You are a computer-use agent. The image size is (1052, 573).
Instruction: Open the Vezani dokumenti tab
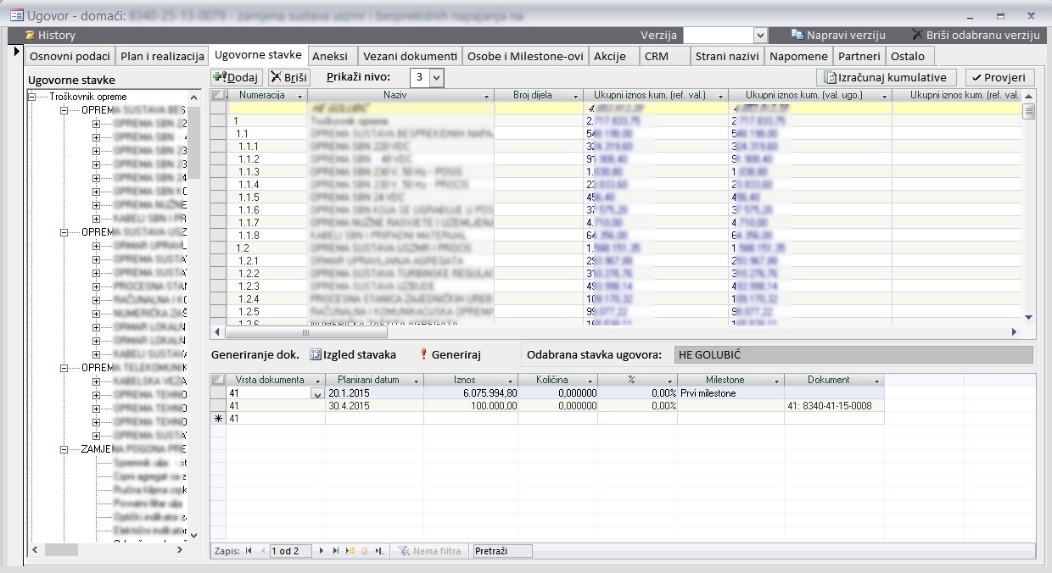coord(410,56)
